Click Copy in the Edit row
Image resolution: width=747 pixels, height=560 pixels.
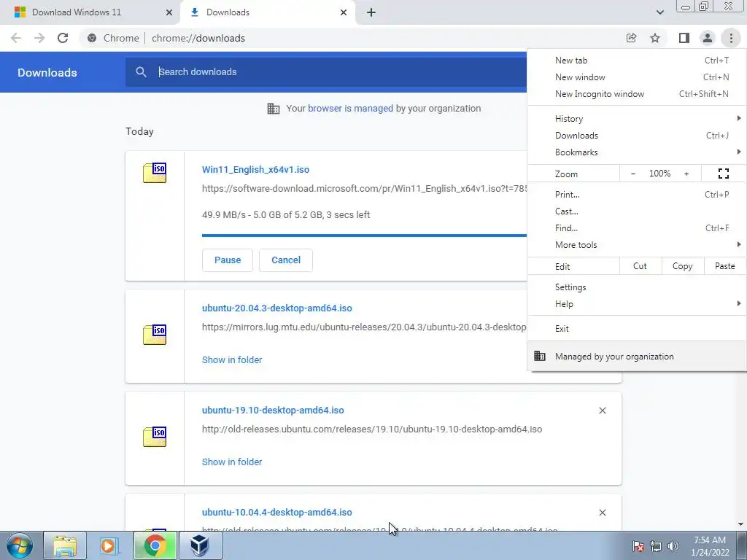point(682,266)
